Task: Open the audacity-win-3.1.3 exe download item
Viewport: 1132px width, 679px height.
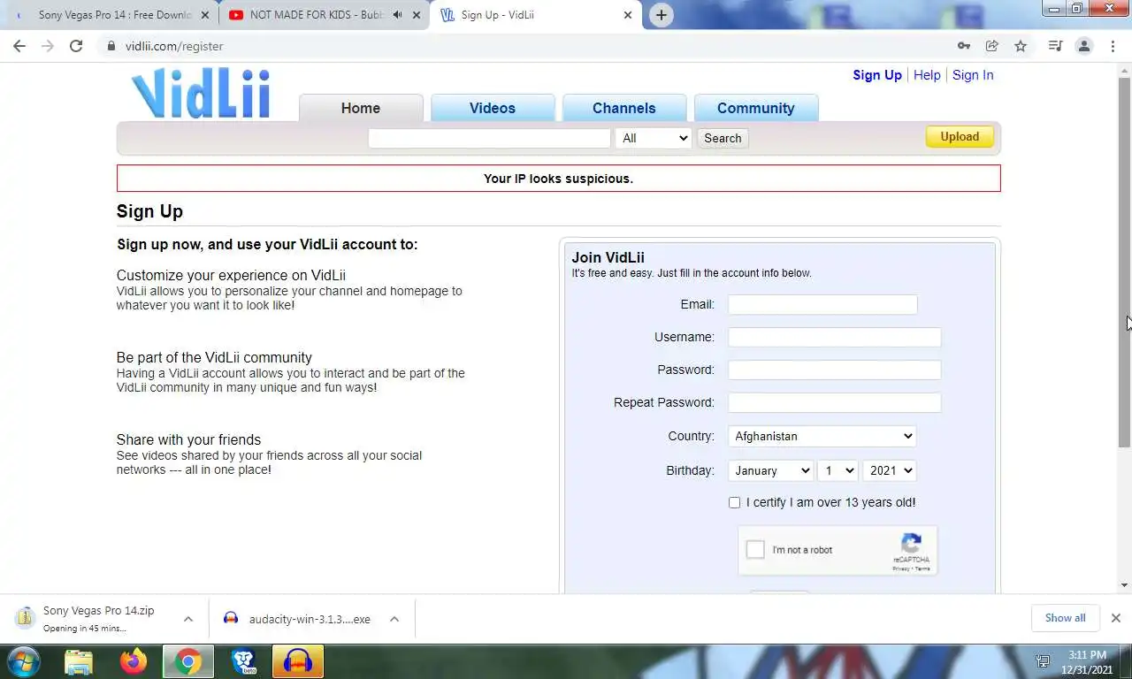Action: [x=299, y=619]
